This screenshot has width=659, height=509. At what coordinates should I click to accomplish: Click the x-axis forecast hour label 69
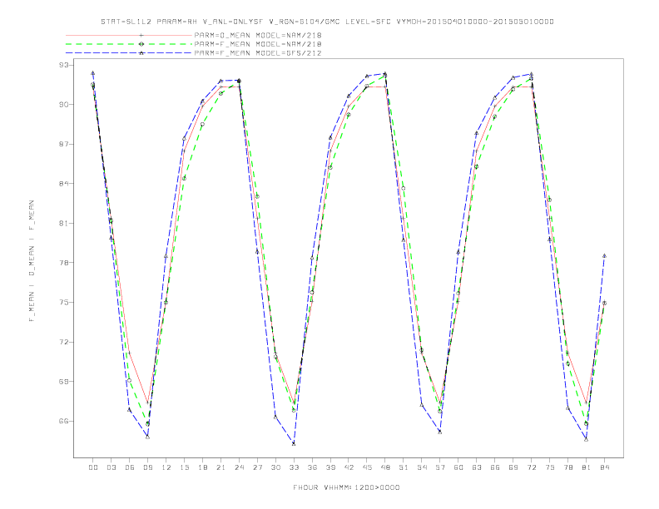[x=513, y=467]
